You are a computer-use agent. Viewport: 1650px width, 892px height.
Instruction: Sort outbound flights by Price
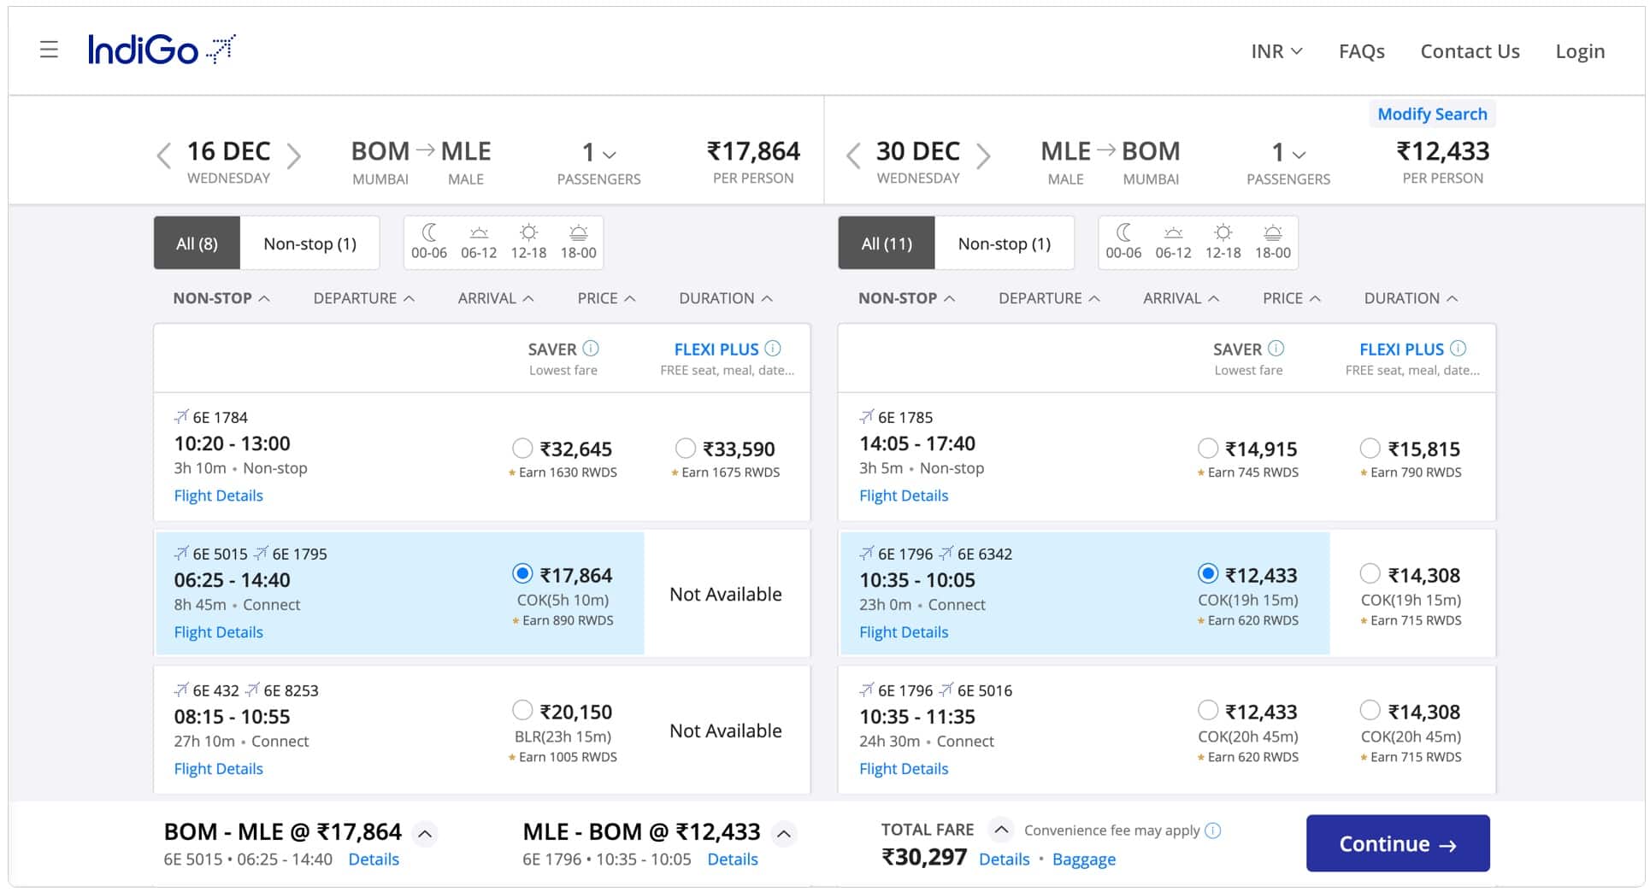tap(606, 298)
